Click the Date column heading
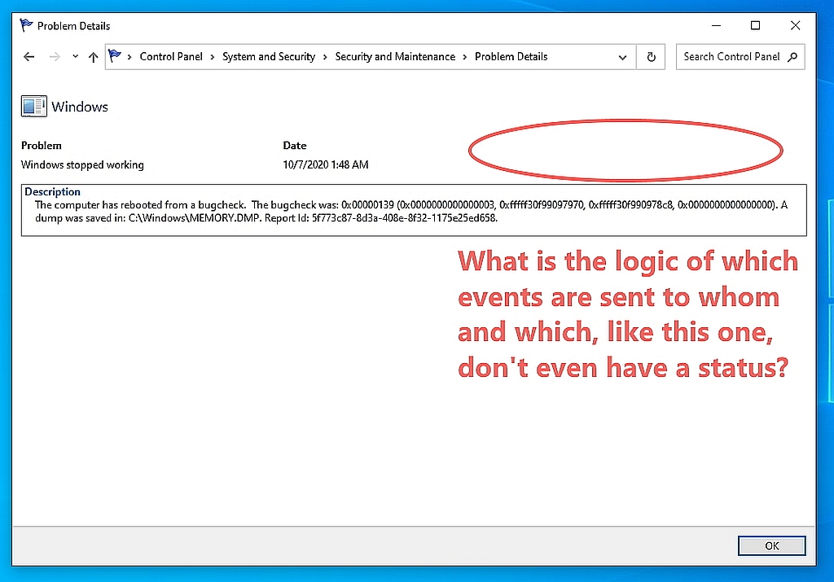This screenshot has height=582, width=834. pos(295,145)
